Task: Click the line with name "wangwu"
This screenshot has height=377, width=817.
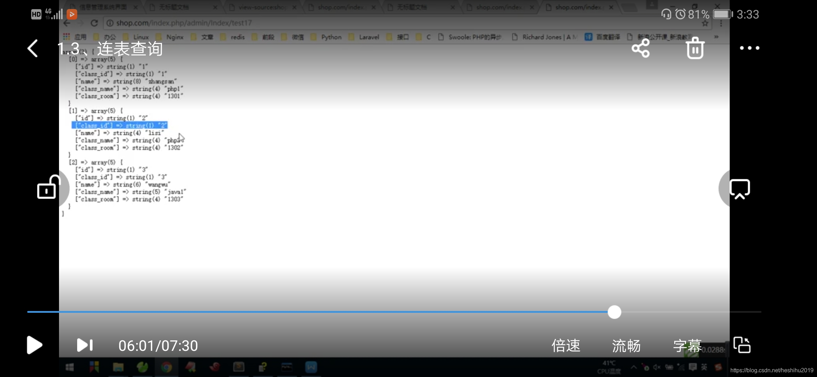Action: [123, 184]
